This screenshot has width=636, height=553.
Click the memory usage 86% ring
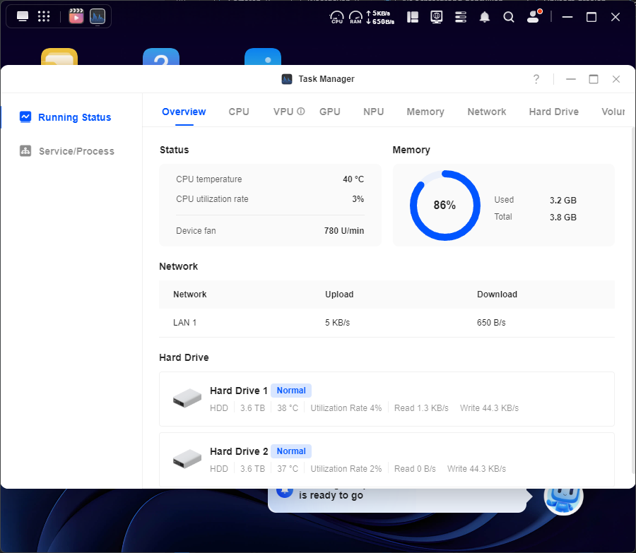coord(444,206)
